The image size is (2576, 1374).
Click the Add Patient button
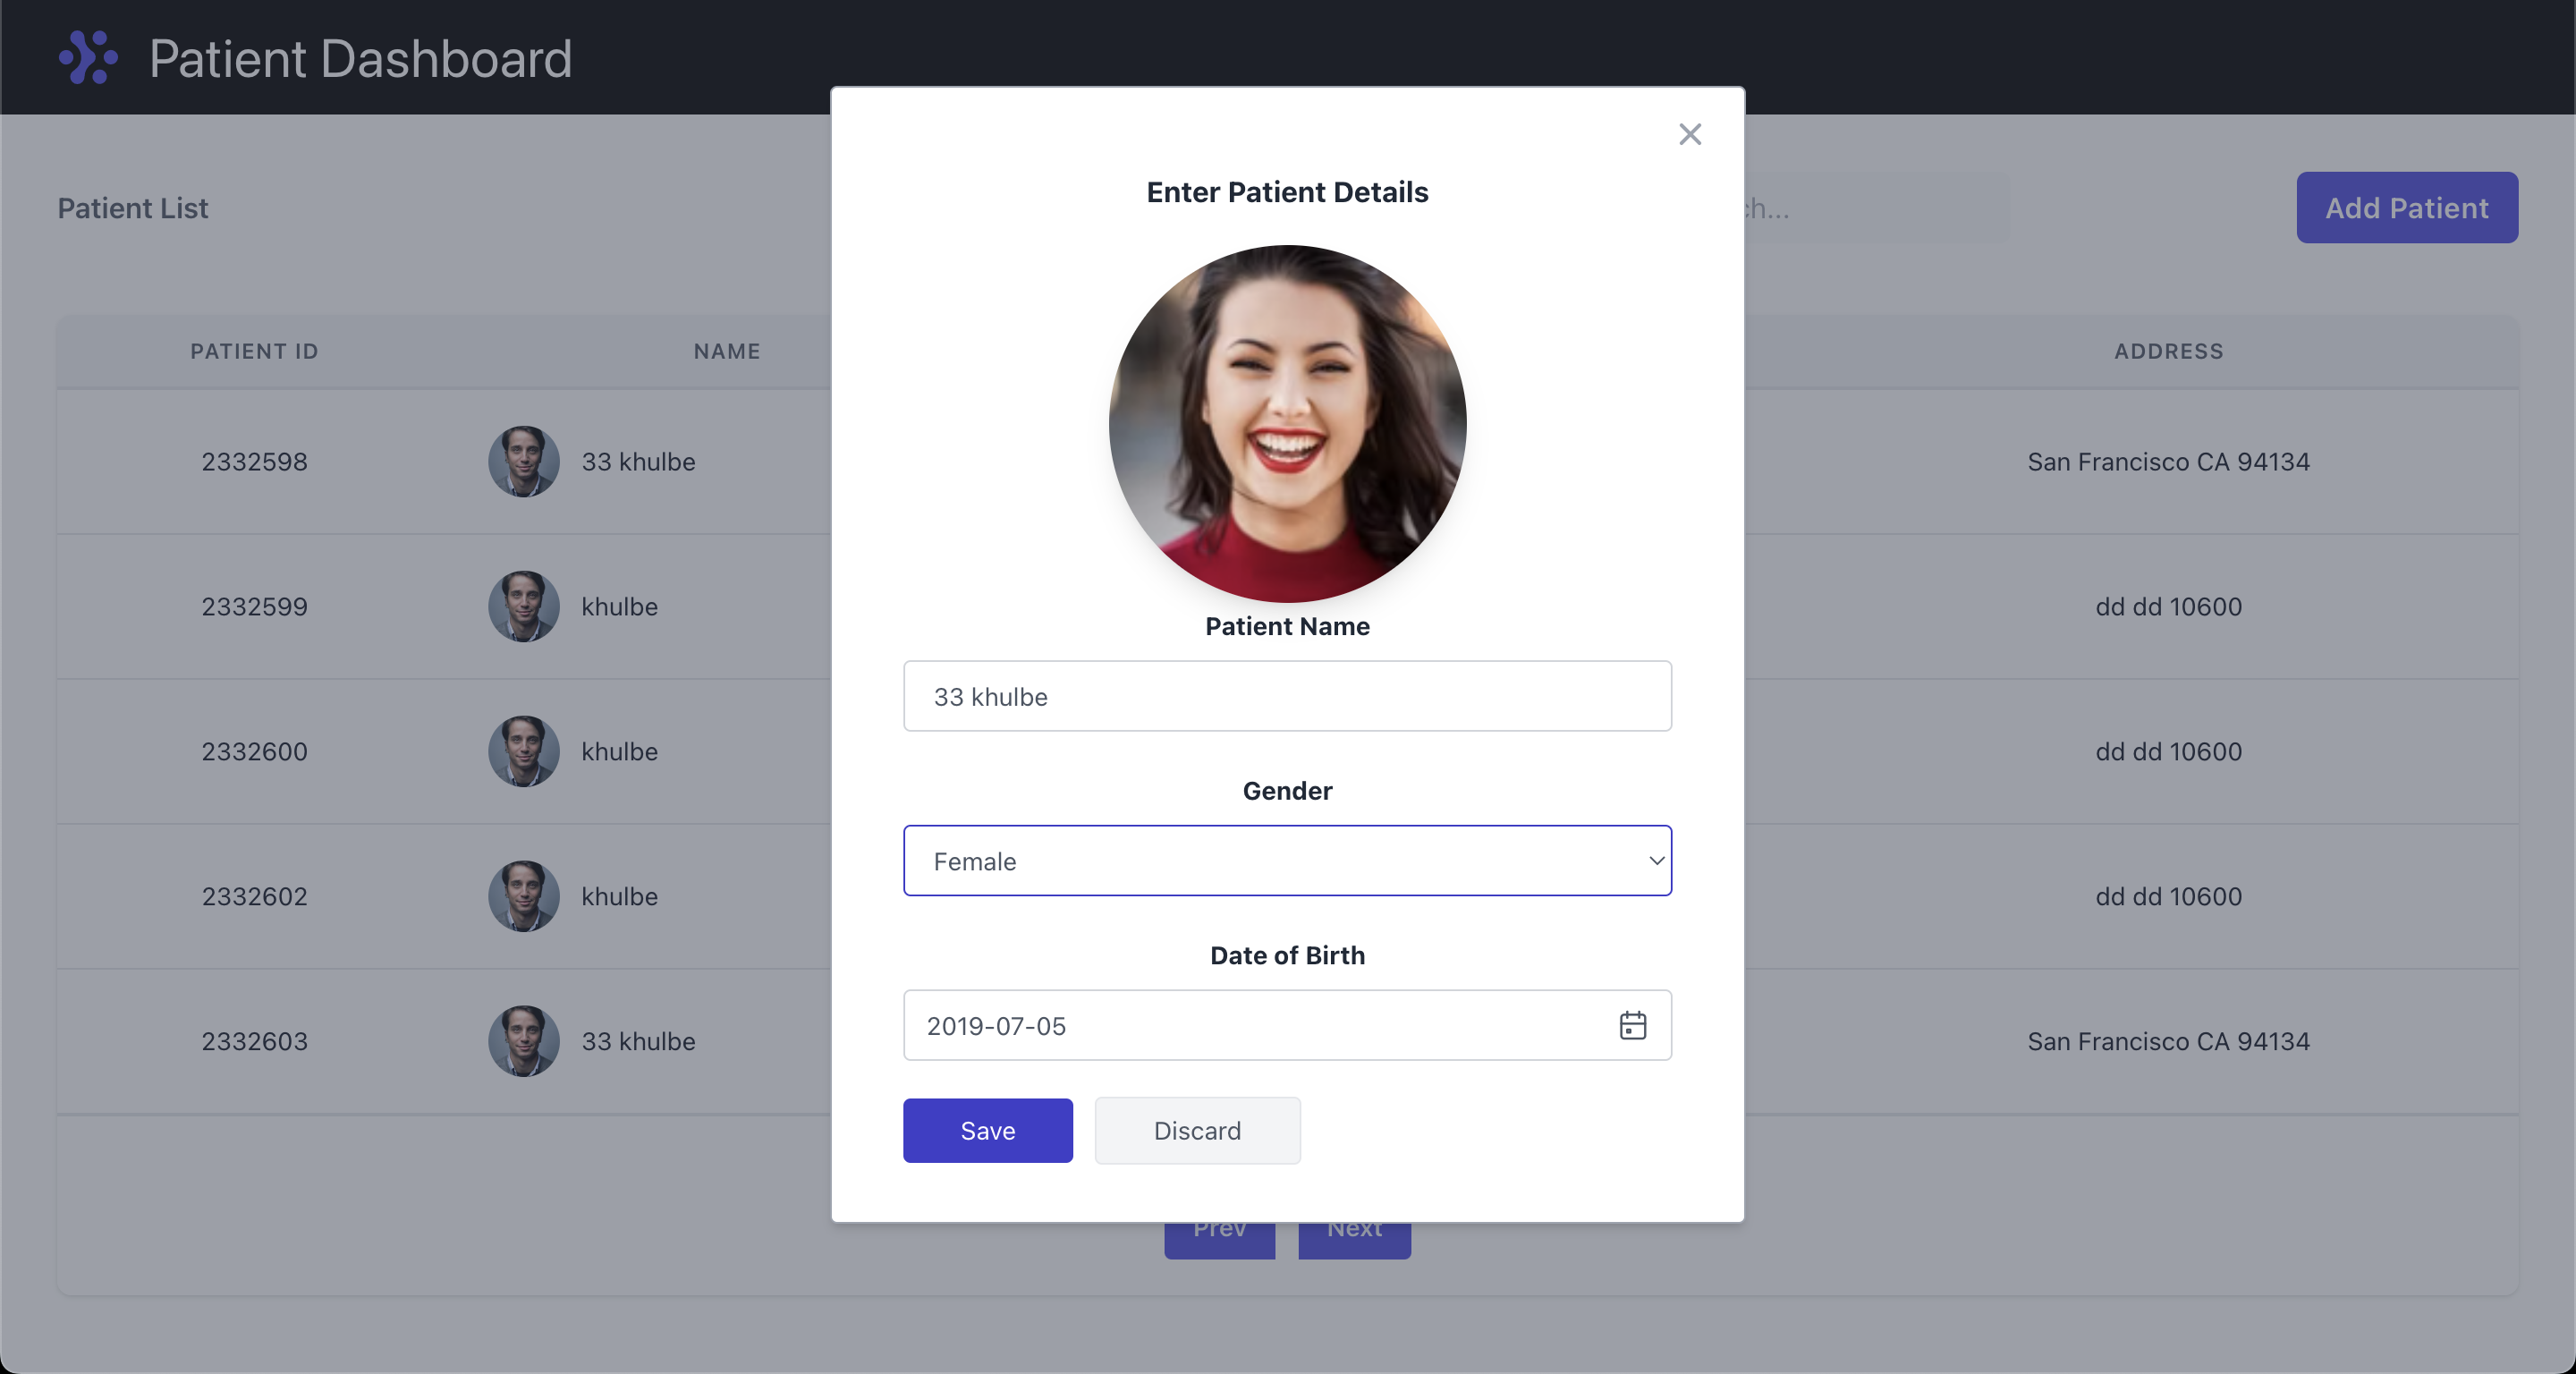(x=2406, y=208)
